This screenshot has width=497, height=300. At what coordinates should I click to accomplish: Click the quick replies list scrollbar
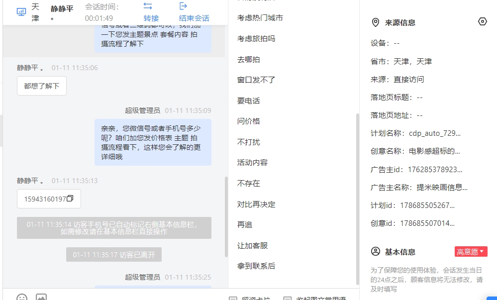tap(358, 199)
